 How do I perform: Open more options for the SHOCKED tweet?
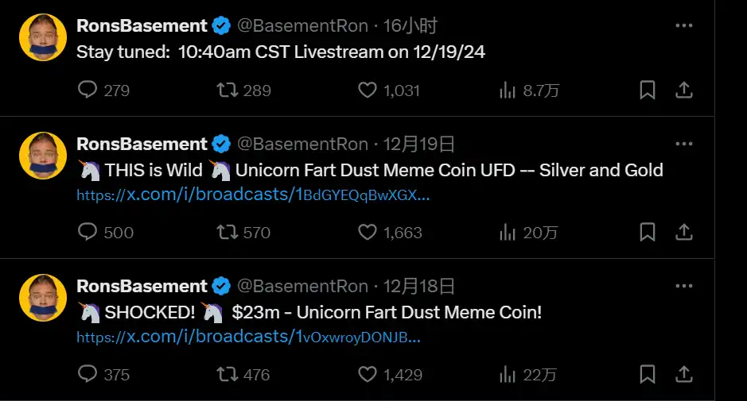pyautogui.click(x=683, y=286)
